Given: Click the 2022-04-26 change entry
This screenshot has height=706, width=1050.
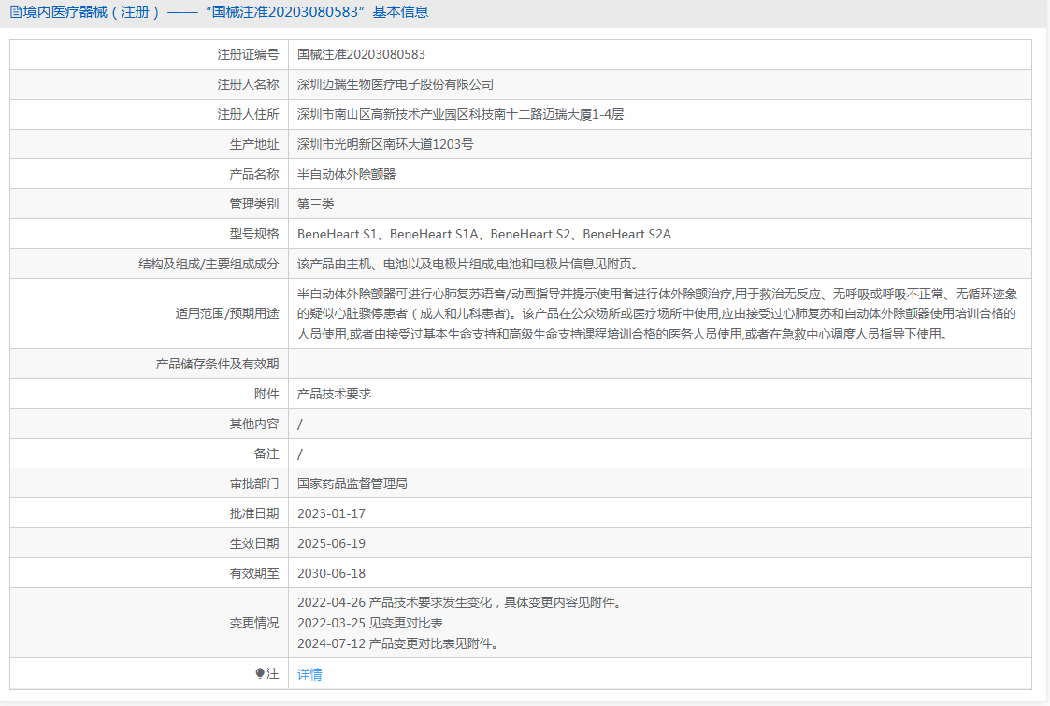Looking at the screenshot, I should tap(461, 603).
